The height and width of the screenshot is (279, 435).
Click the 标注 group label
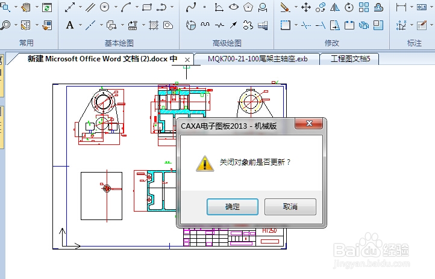[414, 43]
